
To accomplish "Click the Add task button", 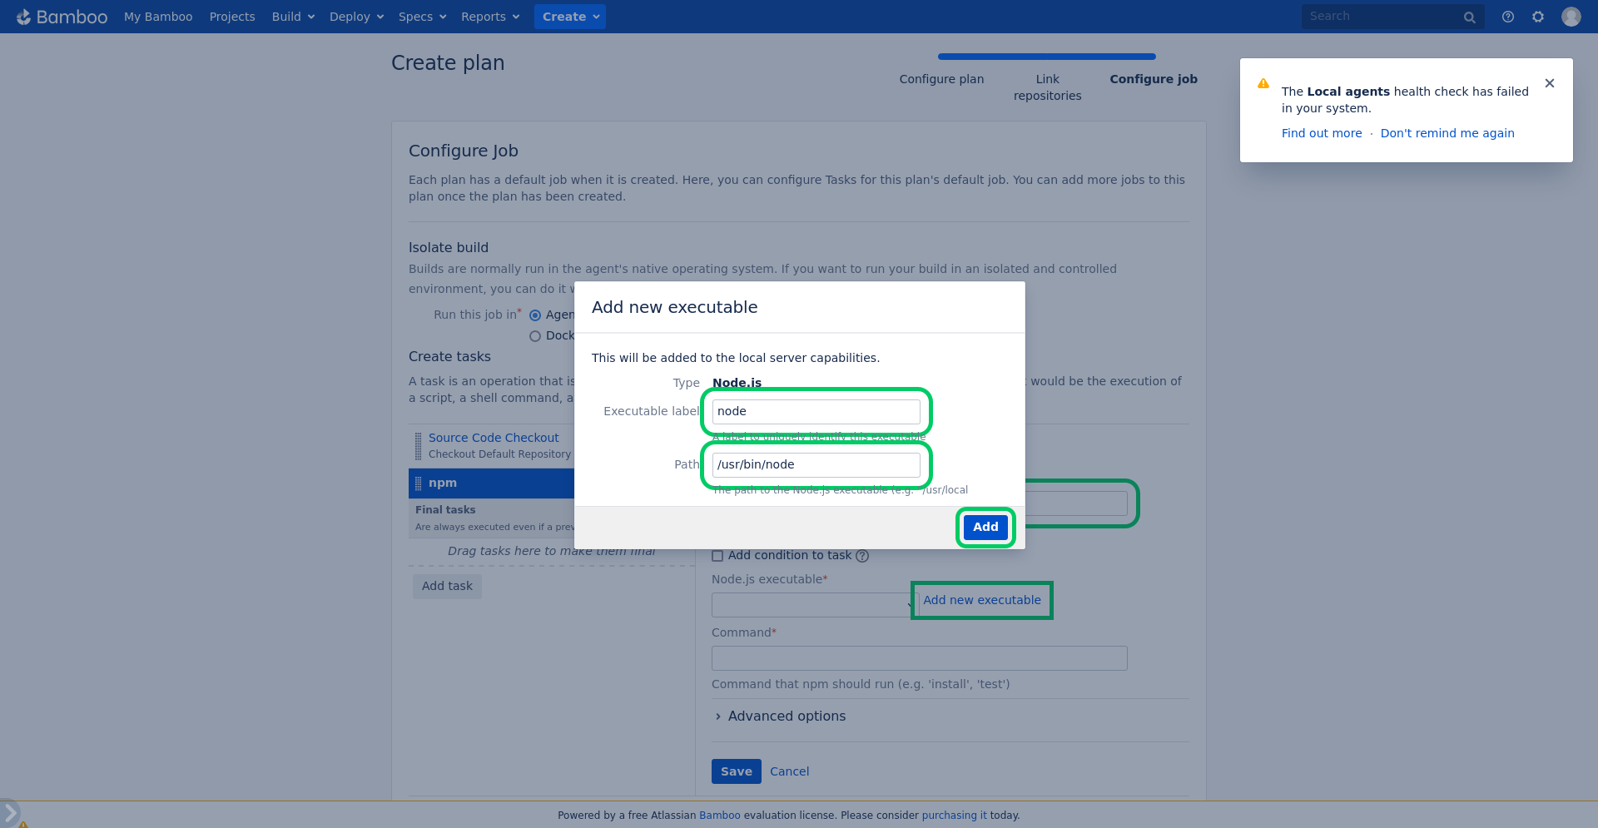I will pos(447,586).
